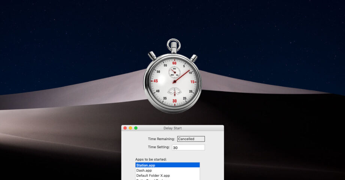Close the Delay Start window

125,128
